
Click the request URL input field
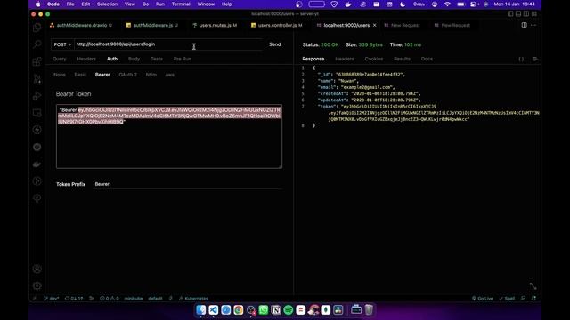click(169, 44)
